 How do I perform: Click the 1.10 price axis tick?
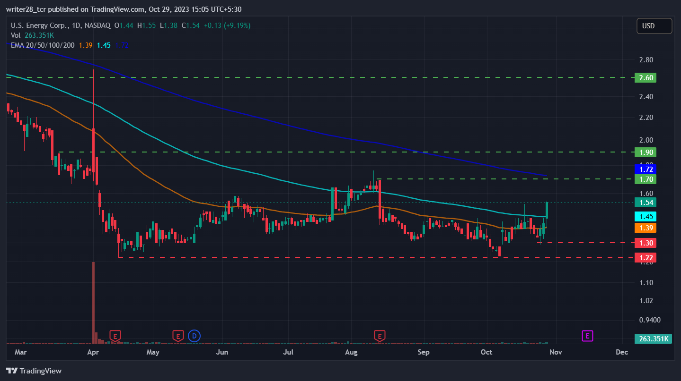[646, 283]
